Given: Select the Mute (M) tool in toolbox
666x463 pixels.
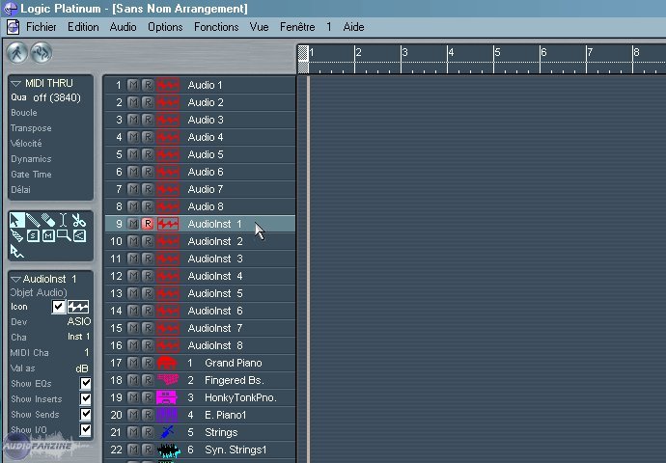Looking at the screenshot, I should [x=48, y=235].
